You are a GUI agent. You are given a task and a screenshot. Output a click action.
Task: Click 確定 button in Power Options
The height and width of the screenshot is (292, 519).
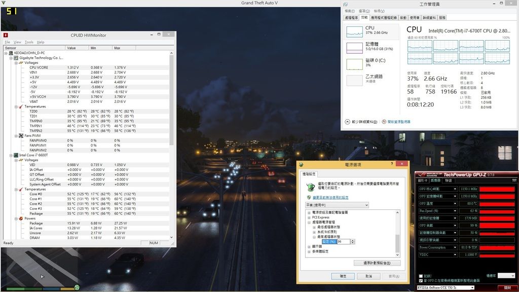343,276
